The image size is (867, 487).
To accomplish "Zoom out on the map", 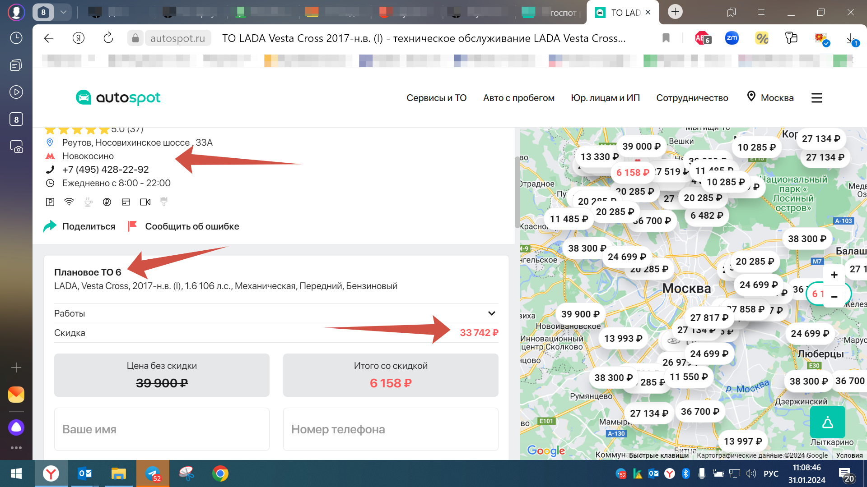I will point(834,296).
